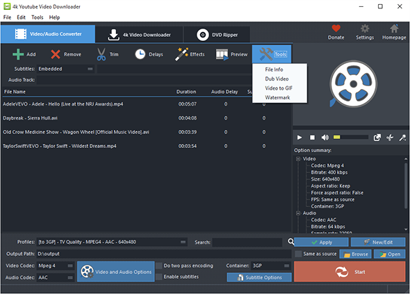Open the Edit menu
Image resolution: width=410 pixels, height=294 pixels.
point(21,17)
